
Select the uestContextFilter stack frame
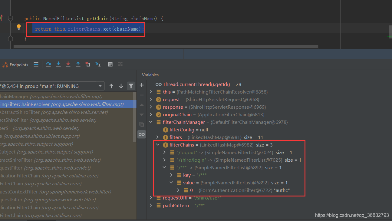[x=67, y=192]
